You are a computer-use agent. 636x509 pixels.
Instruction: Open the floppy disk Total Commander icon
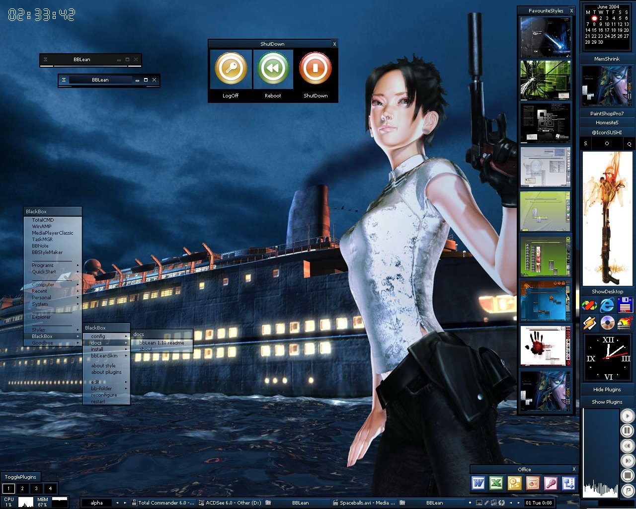[x=625, y=305]
